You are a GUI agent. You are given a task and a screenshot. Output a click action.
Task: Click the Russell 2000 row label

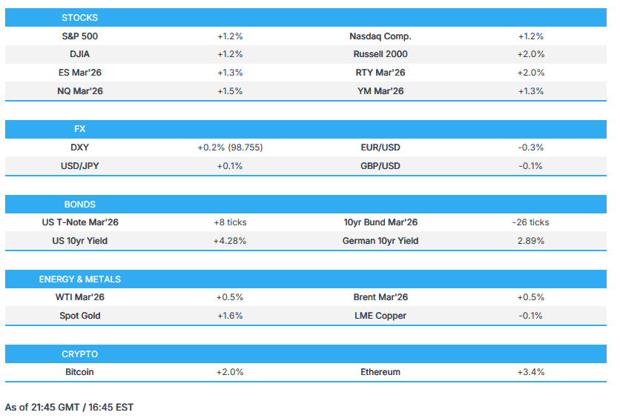[x=380, y=54]
